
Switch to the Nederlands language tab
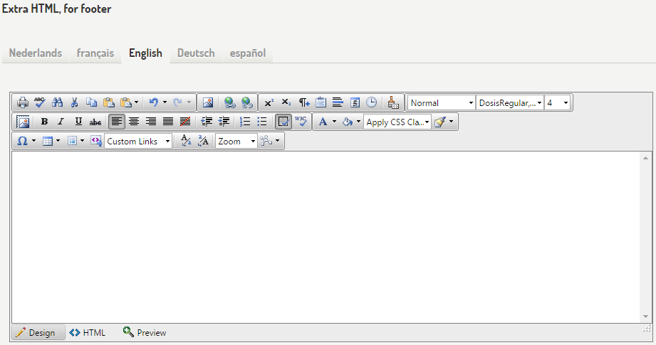tap(36, 53)
